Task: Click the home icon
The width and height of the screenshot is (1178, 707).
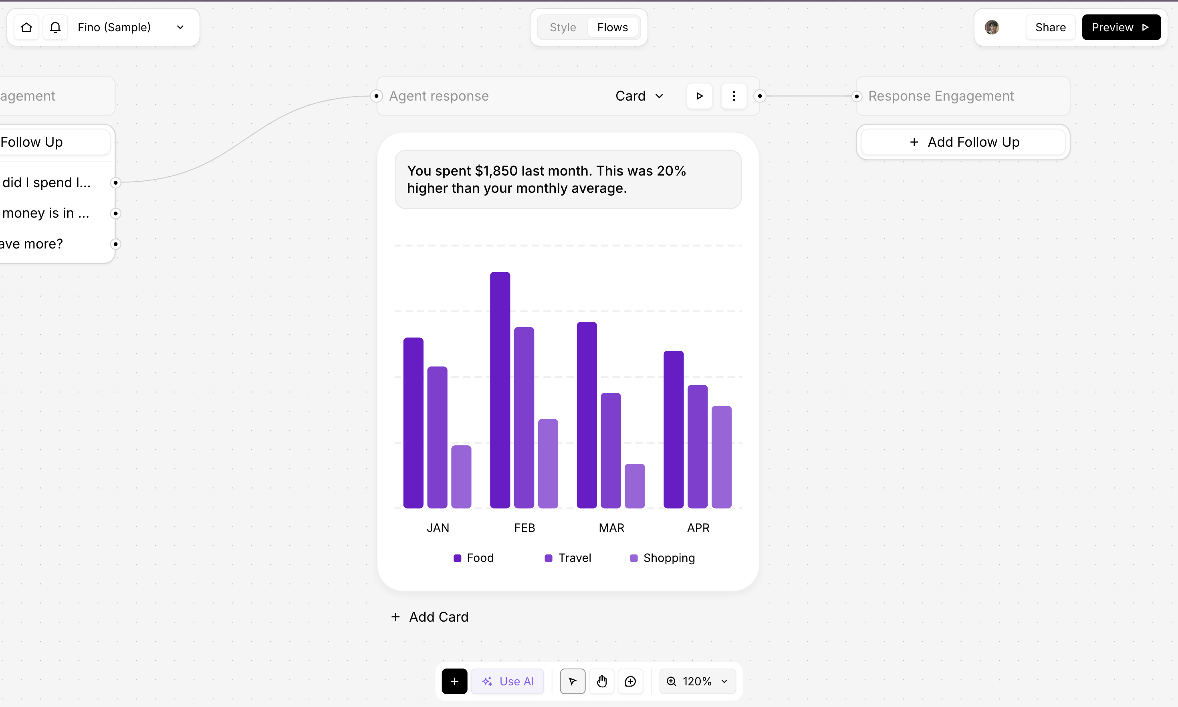Action: coord(27,27)
